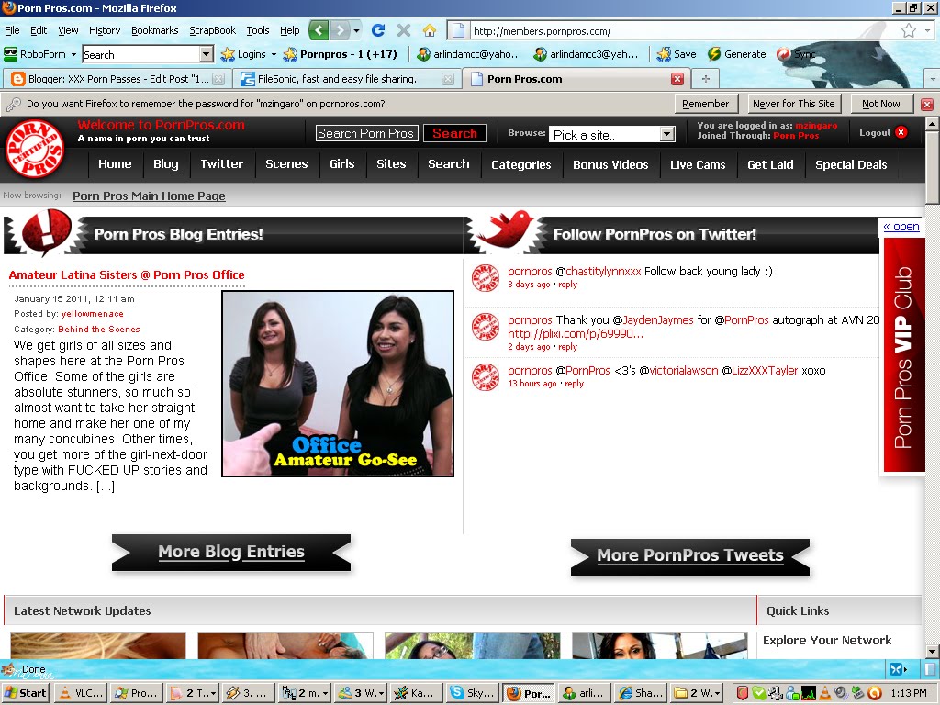This screenshot has height=705, width=940.
Task: Go to the browser Home page icon
Action: tap(430, 30)
